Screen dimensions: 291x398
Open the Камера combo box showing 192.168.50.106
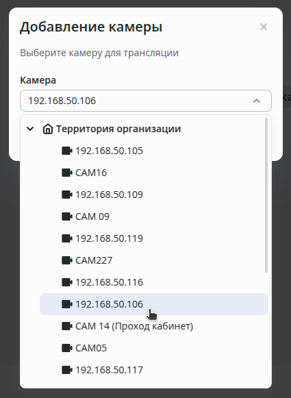click(x=146, y=101)
